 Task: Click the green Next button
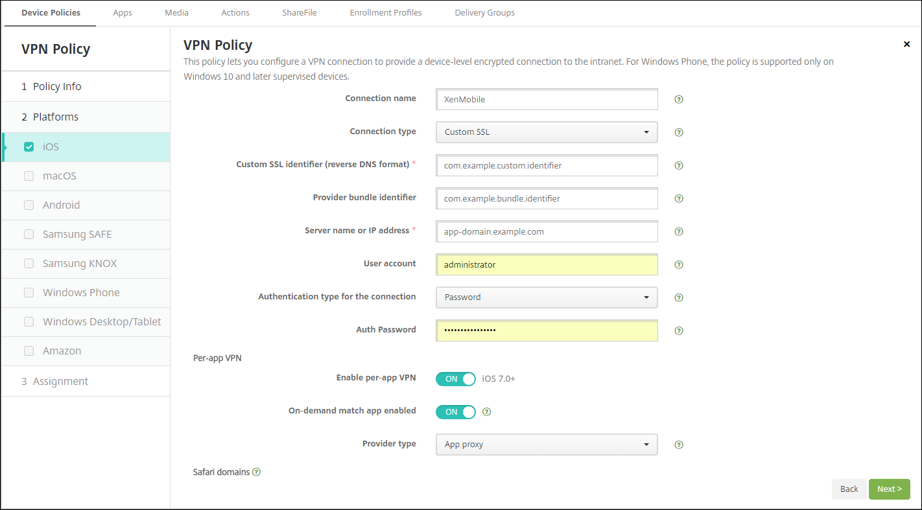pos(889,489)
